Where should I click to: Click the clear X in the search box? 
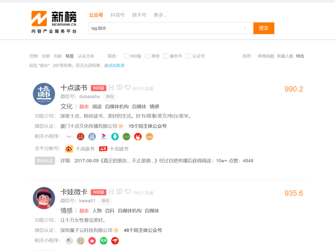(245, 28)
